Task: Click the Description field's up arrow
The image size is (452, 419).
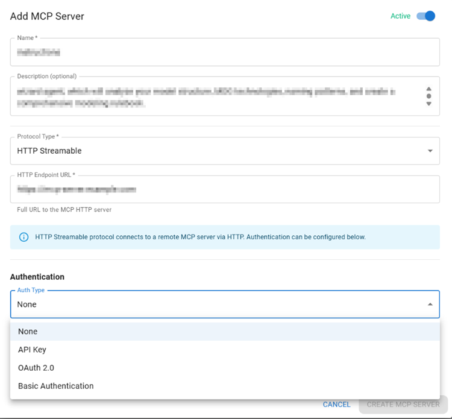Action: point(429,89)
